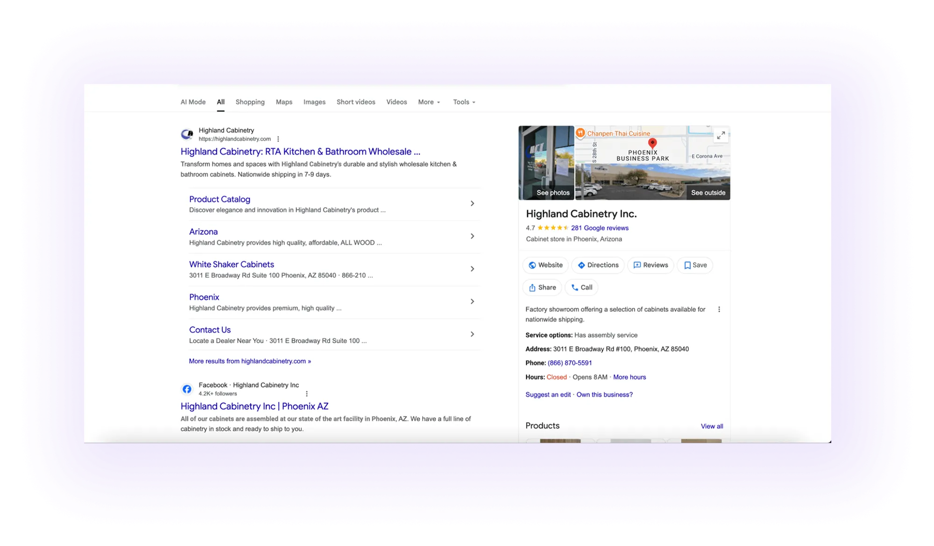This screenshot has width=934, height=546.
Task: Open the Reviews icon button
Action: point(637,265)
